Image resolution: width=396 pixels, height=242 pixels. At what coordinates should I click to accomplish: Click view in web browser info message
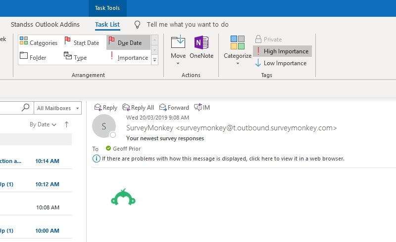tap(223, 159)
